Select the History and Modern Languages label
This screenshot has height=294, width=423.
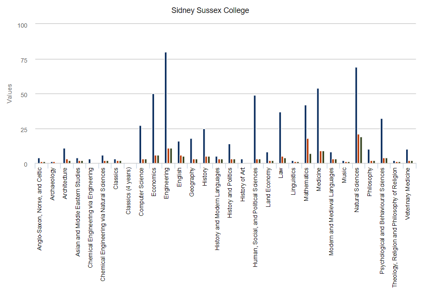point(217,209)
